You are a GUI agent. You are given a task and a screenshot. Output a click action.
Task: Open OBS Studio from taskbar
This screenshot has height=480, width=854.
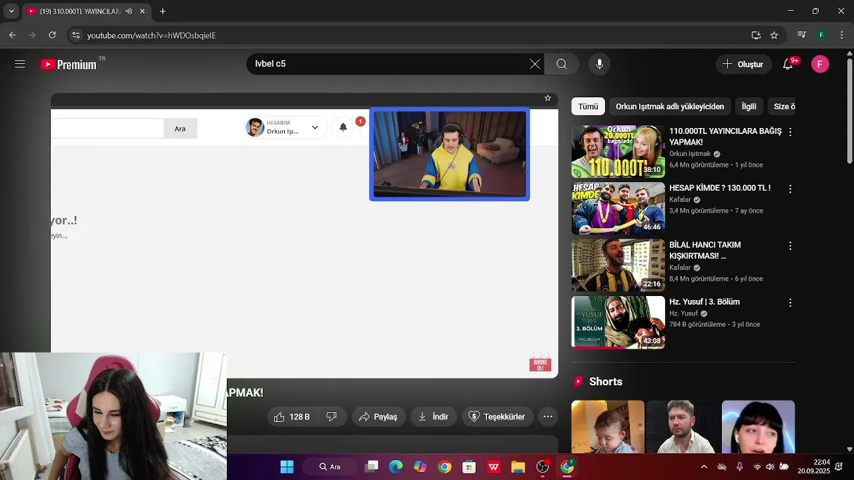(542, 467)
